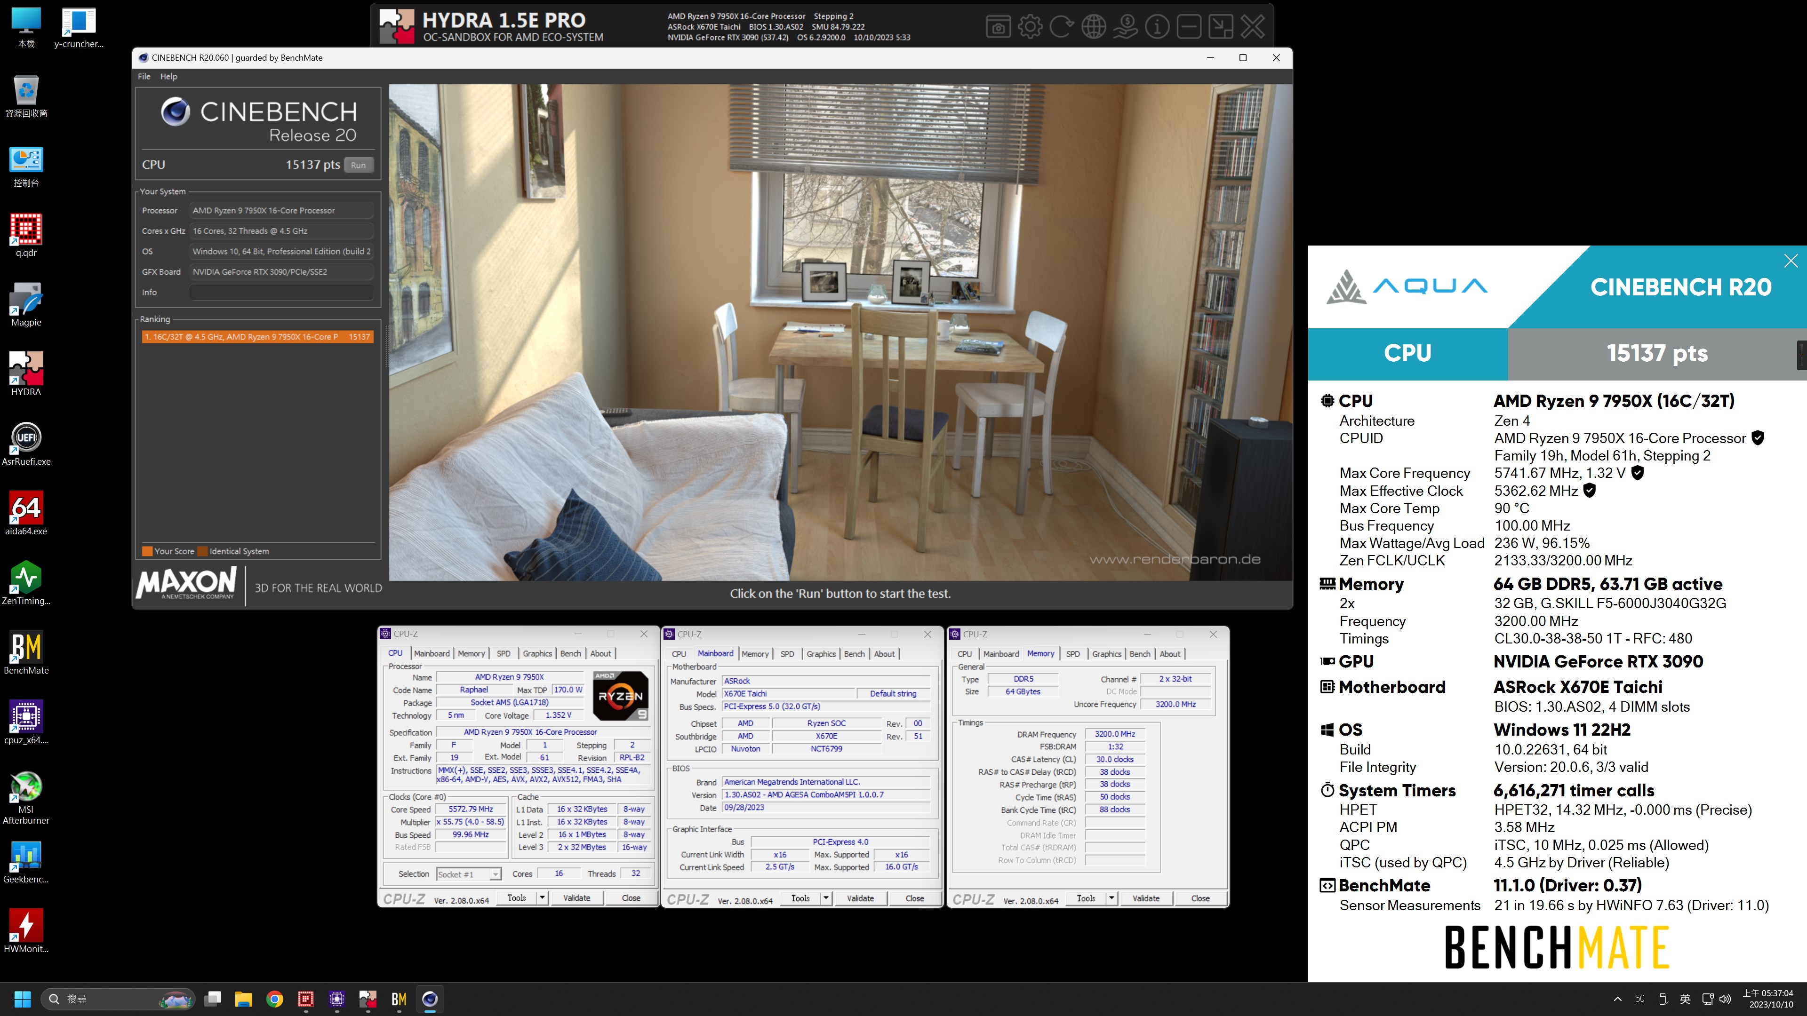Open Task View on the taskbar
1807x1016 pixels.
tap(213, 999)
